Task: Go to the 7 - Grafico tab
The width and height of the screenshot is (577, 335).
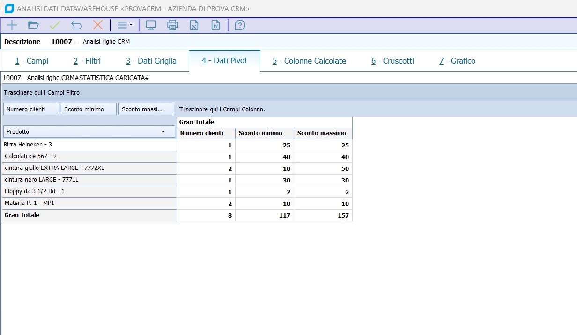Action: [457, 61]
